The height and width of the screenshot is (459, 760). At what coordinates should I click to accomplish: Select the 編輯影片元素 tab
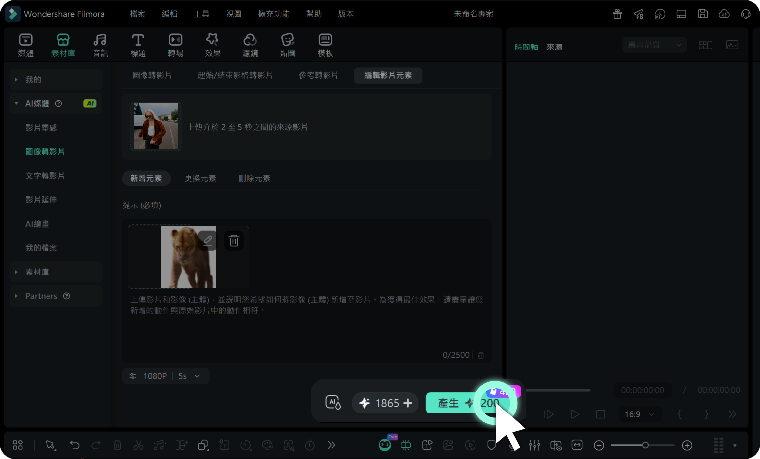pyautogui.click(x=388, y=75)
